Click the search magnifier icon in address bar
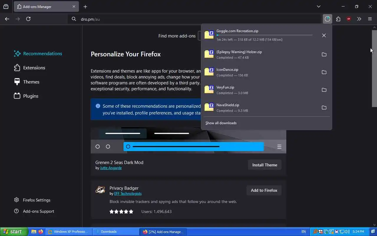 point(74,19)
